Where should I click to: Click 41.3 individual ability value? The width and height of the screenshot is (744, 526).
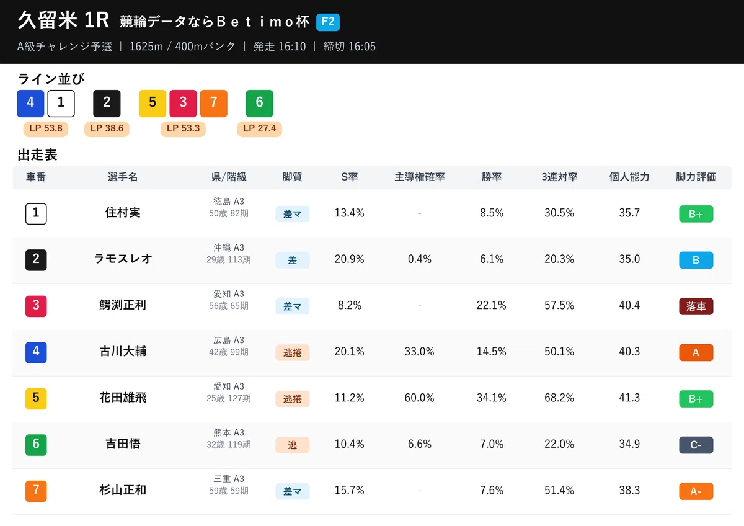coord(629,398)
